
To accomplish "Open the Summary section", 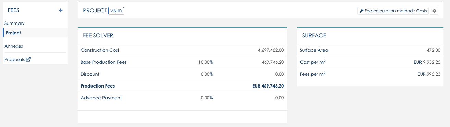I will pos(14,23).
